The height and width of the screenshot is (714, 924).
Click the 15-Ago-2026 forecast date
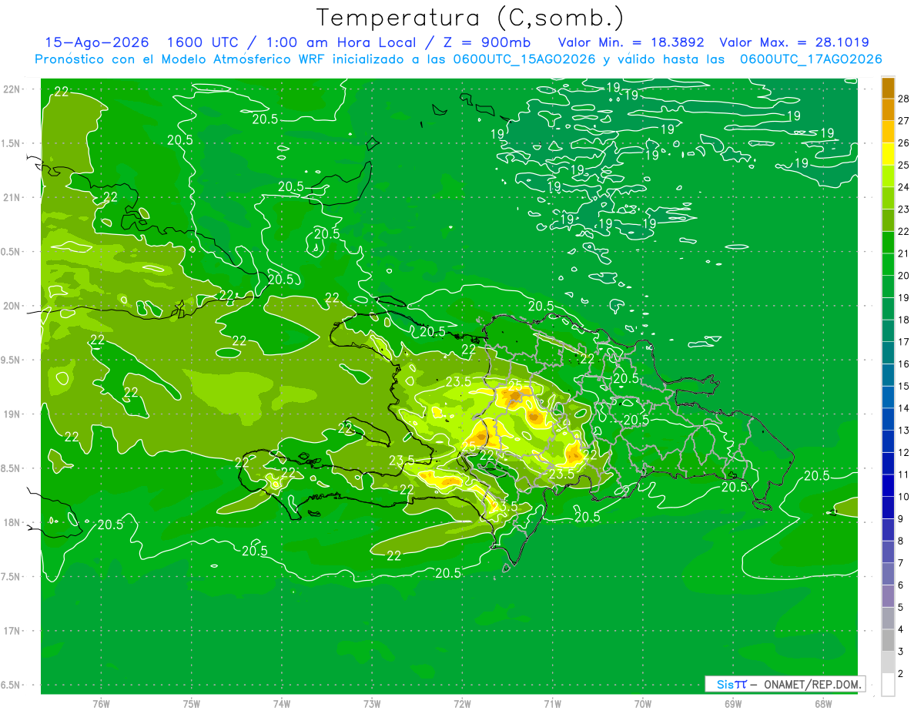point(97,42)
